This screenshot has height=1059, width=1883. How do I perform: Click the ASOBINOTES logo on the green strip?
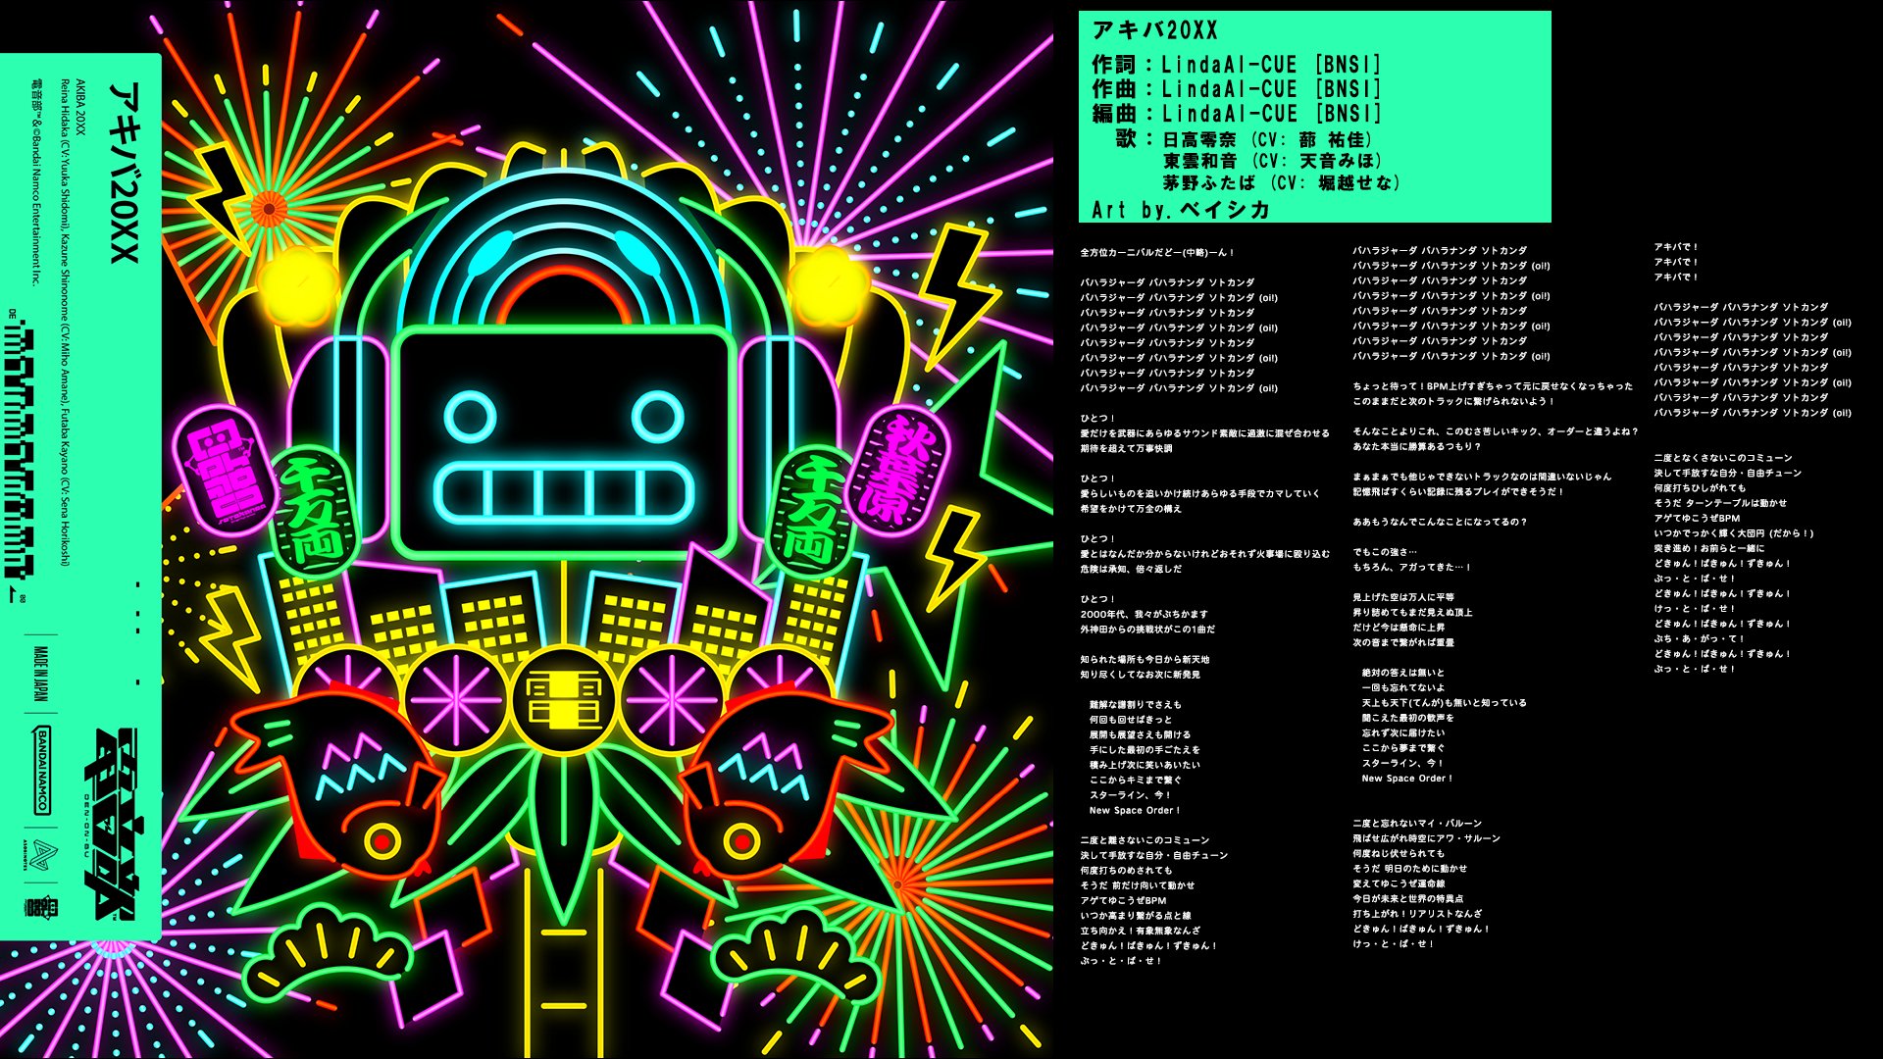tap(42, 856)
